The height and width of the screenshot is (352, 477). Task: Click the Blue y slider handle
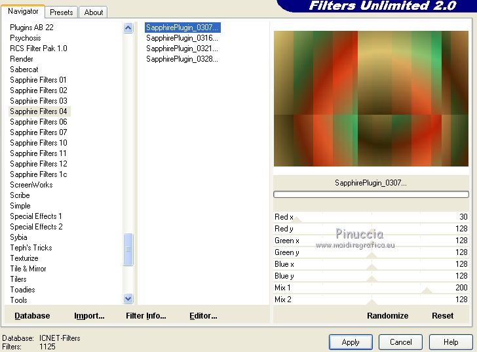(x=372, y=279)
